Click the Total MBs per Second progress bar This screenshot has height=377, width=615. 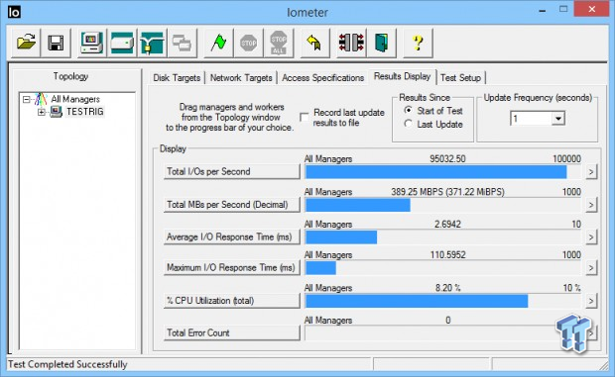443,205
